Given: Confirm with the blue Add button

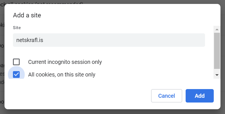Looking at the screenshot, I should pos(199,96).
